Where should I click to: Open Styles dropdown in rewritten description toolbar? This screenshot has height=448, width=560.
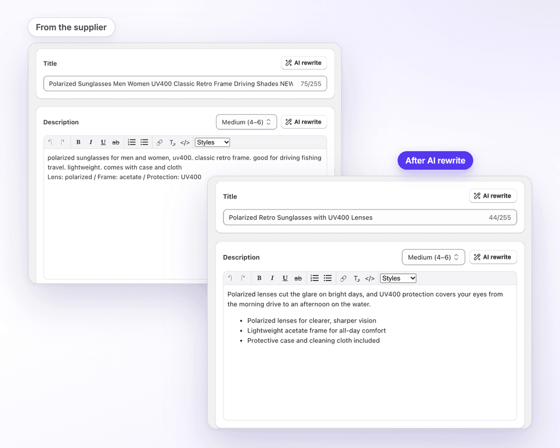398,278
